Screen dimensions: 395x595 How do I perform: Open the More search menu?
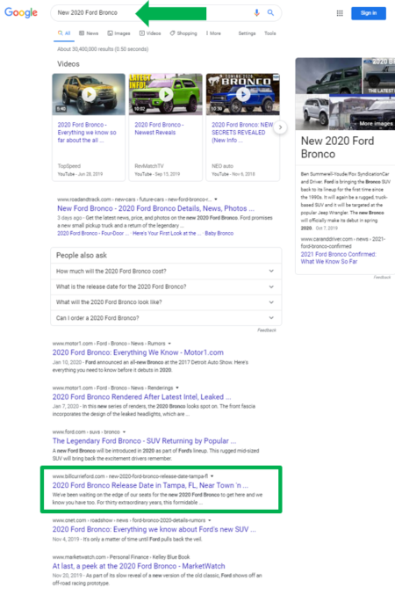click(x=213, y=33)
